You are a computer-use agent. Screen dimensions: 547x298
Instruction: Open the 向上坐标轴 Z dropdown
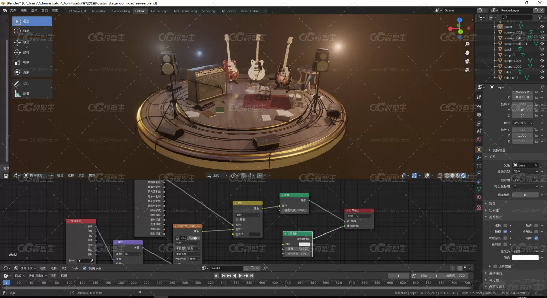coord(525,186)
